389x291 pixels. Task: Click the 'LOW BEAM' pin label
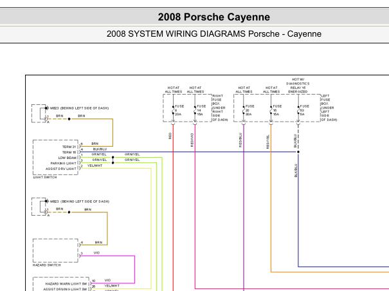68,158
